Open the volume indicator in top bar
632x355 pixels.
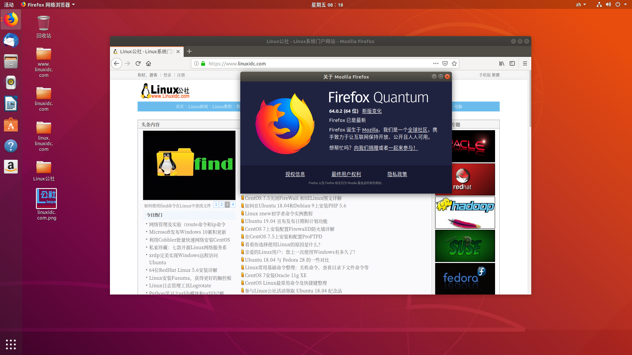tap(608, 5)
